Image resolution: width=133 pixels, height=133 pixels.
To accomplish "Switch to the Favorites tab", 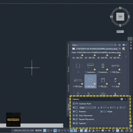I will [x=68, y=88].
